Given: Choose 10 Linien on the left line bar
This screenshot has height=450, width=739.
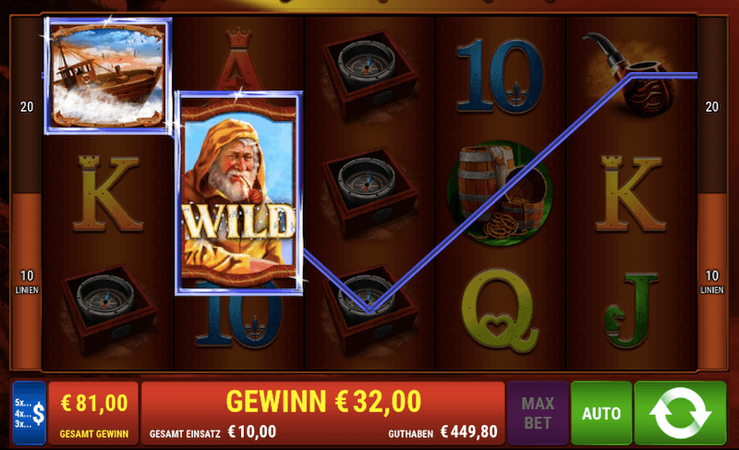Looking at the screenshot, I should tap(27, 281).
